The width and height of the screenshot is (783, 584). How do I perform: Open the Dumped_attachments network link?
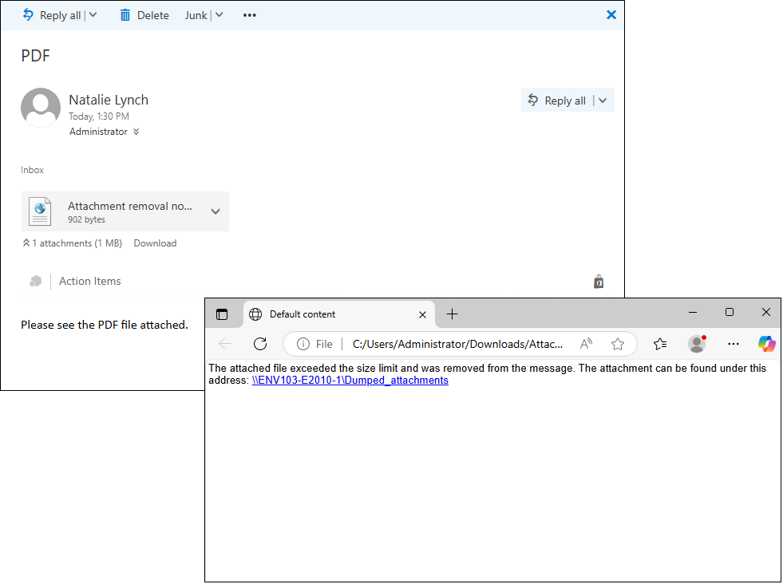pos(350,381)
